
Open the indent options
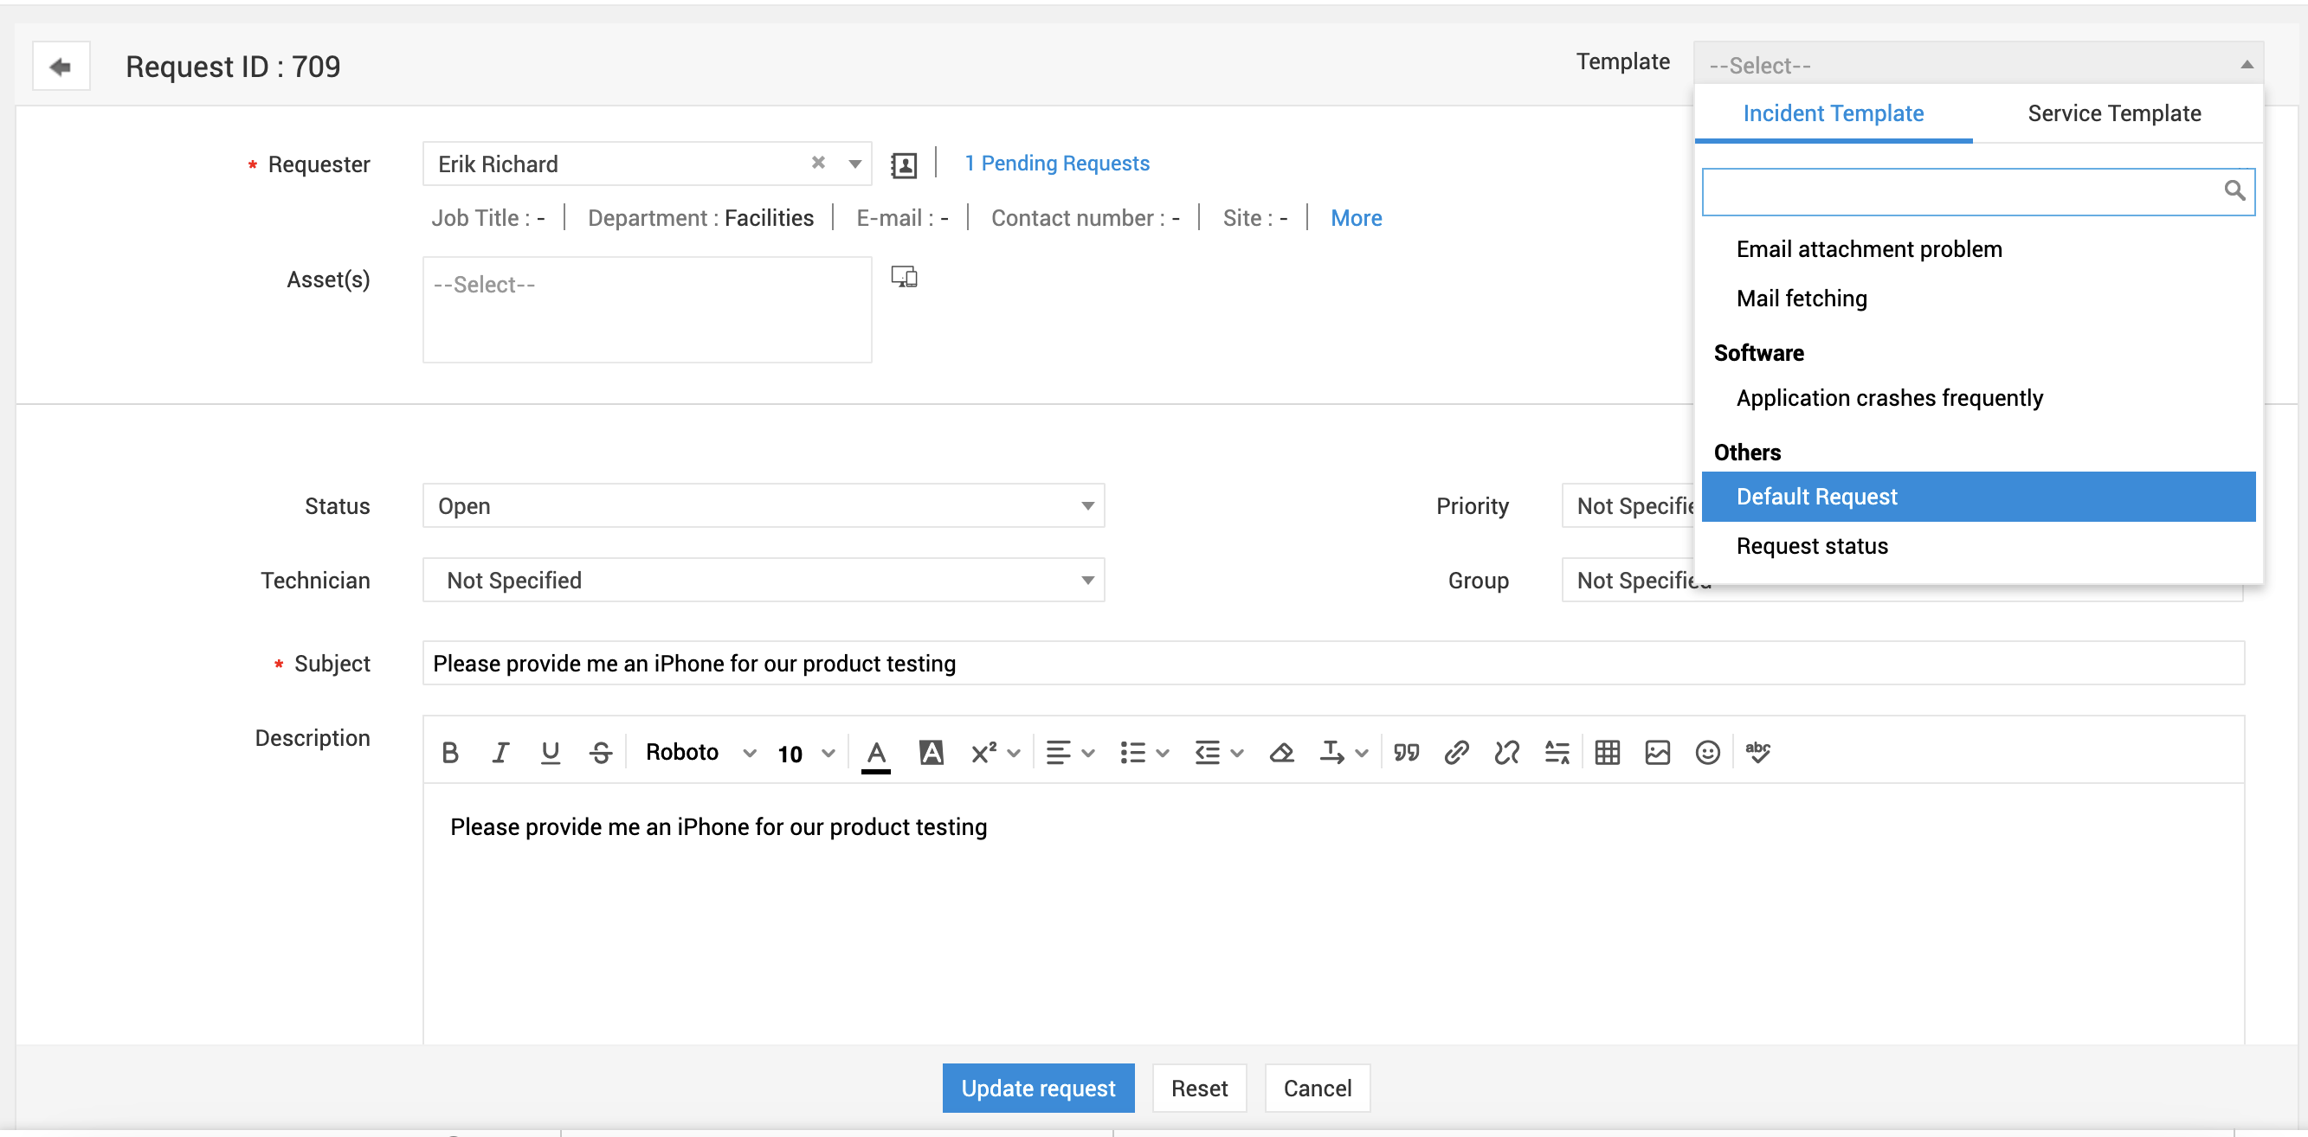[x=1219, y=752]
